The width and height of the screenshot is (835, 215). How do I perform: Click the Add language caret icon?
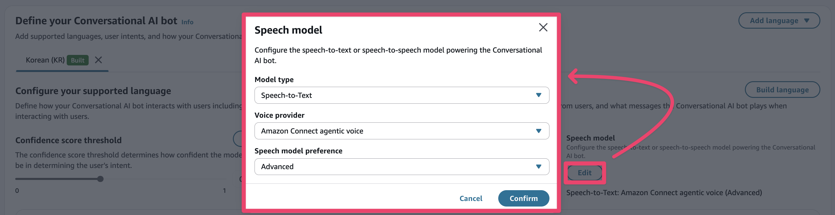[x=807, y=20]
